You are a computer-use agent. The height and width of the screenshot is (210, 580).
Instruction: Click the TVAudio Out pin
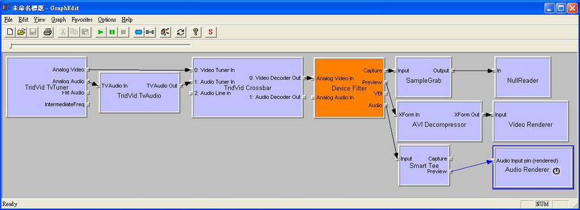181,86
